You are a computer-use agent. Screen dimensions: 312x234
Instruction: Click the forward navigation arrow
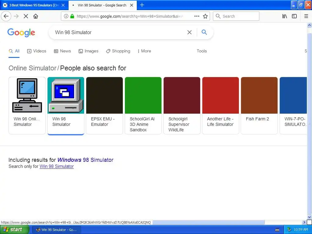point(16,16)
